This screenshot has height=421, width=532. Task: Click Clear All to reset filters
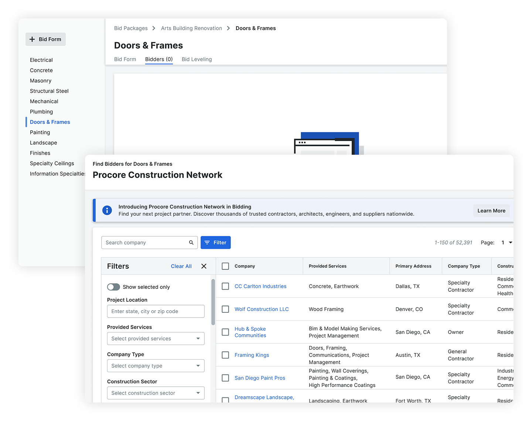point(181,266)
